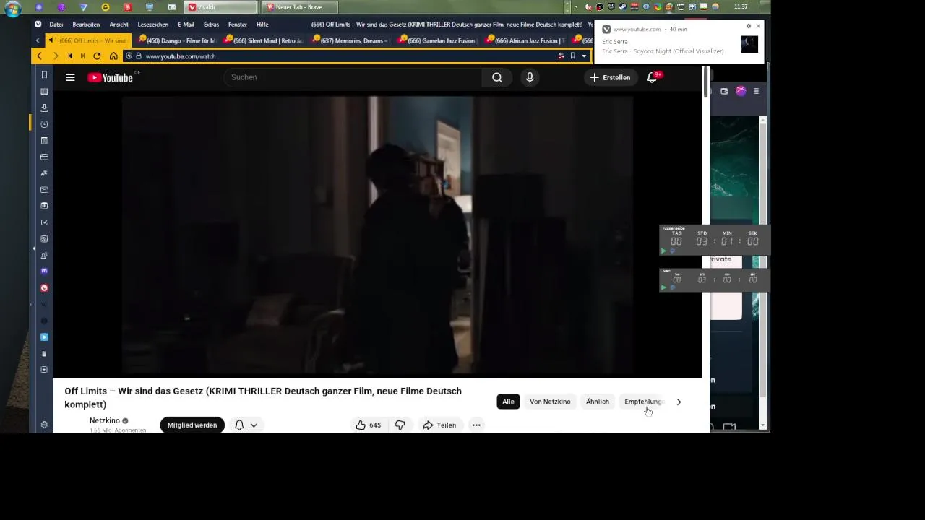Click Mitglied werden button
The height and width of the screenshot is (520, 925).
click(192, 425)
